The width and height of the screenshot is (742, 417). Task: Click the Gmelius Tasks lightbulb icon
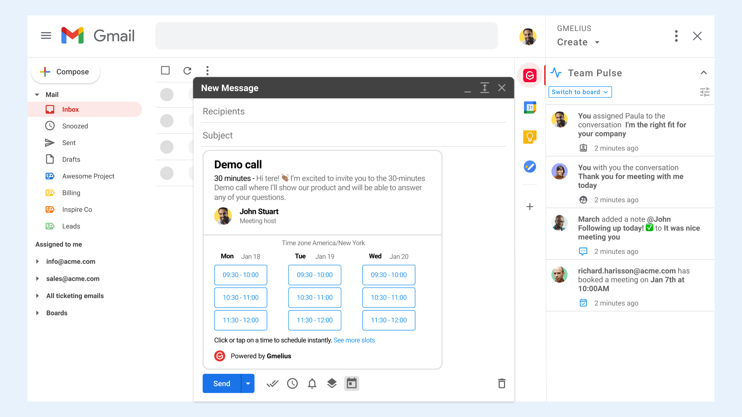tap(531, 136)
